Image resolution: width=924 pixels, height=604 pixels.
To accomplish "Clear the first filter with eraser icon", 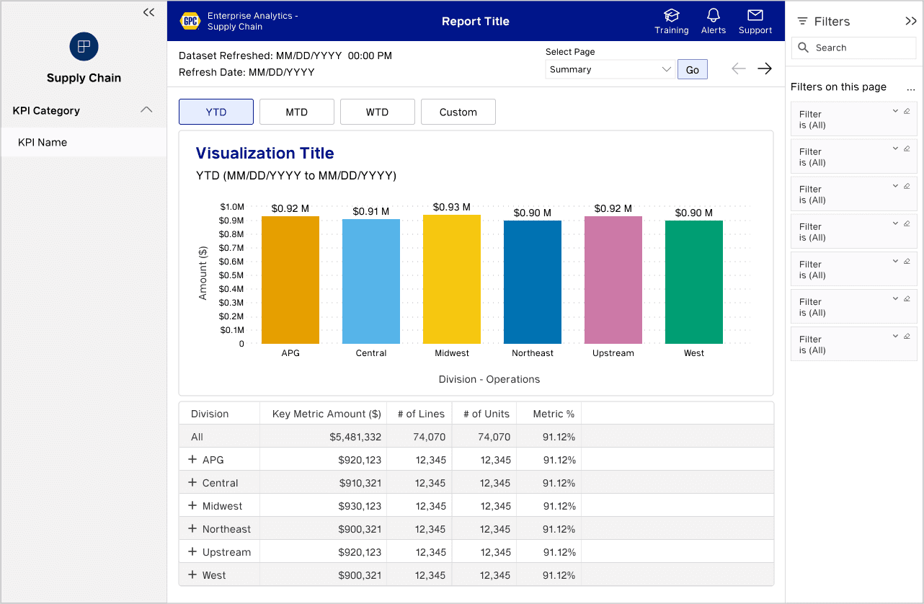I will 907,111.
